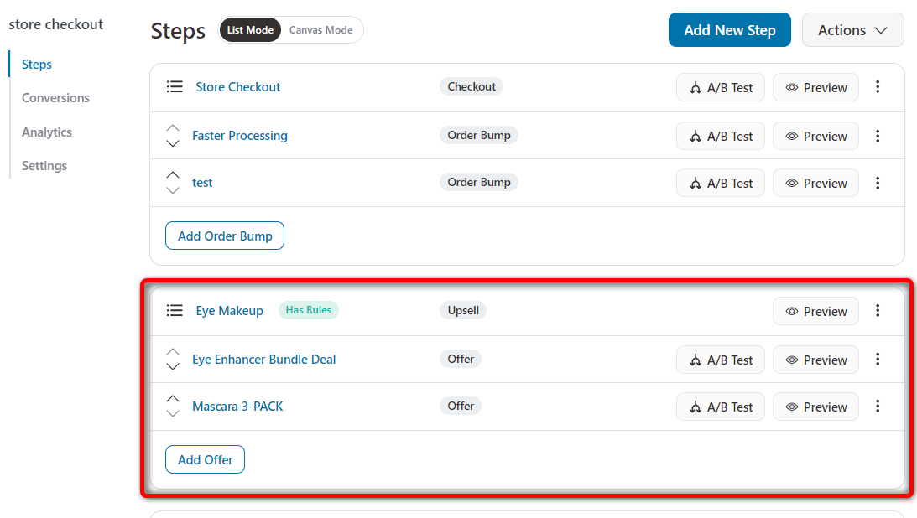This screenshot has width=917, height=518.
Task: Move Eye Enhancer Bundle Deal down
Action: 173,367
